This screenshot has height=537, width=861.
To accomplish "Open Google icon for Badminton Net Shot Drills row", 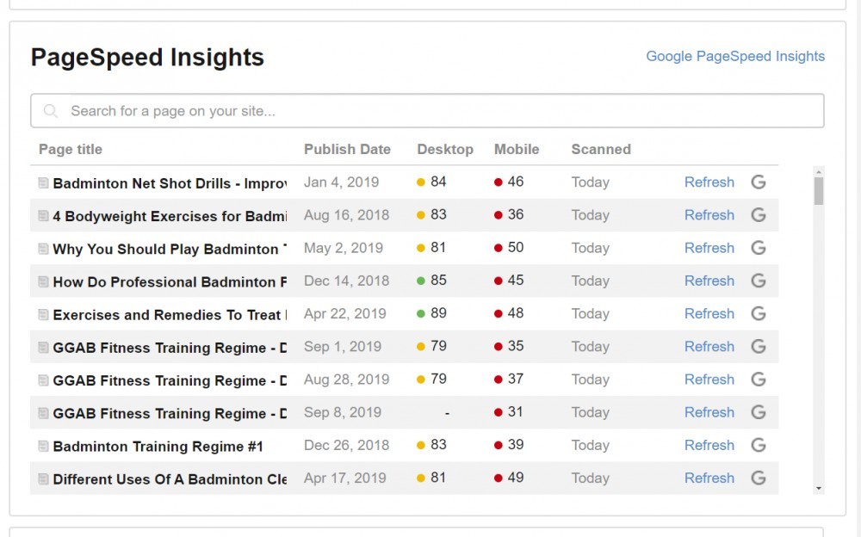I will click(x=759, y=182).
